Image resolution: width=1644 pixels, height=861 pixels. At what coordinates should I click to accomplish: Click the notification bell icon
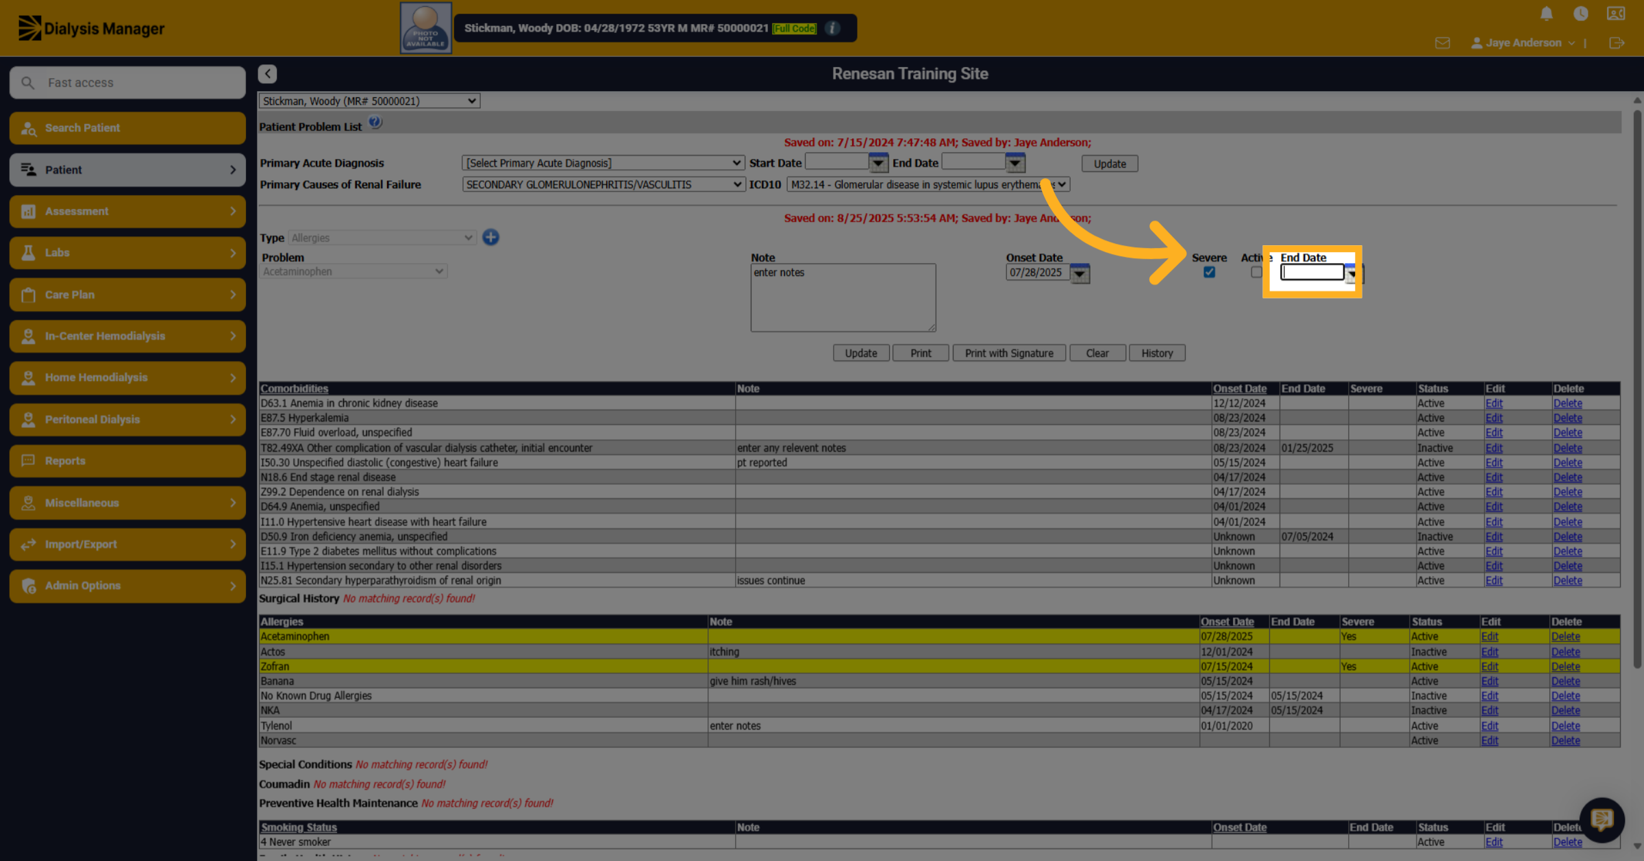click(x=1546, y=14)
